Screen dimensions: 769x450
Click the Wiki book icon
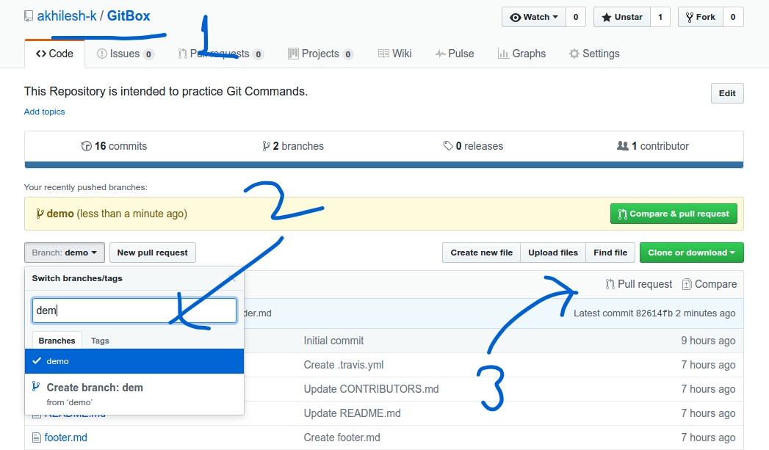[x=383, y=54]
